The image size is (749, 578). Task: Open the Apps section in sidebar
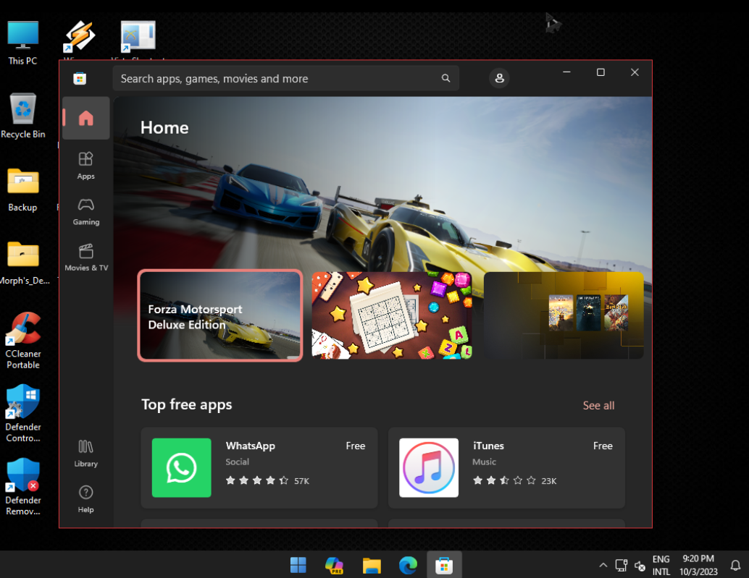coord(86,165)
